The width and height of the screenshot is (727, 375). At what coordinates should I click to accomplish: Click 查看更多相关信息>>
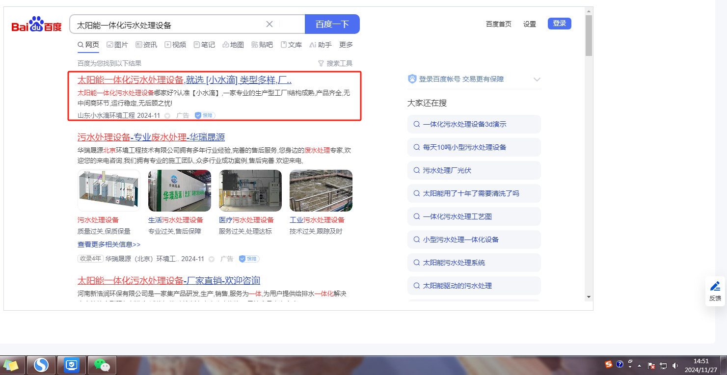tap(109, 244)
